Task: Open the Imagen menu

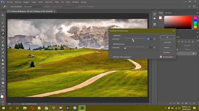Action: [x=26, y=2]
